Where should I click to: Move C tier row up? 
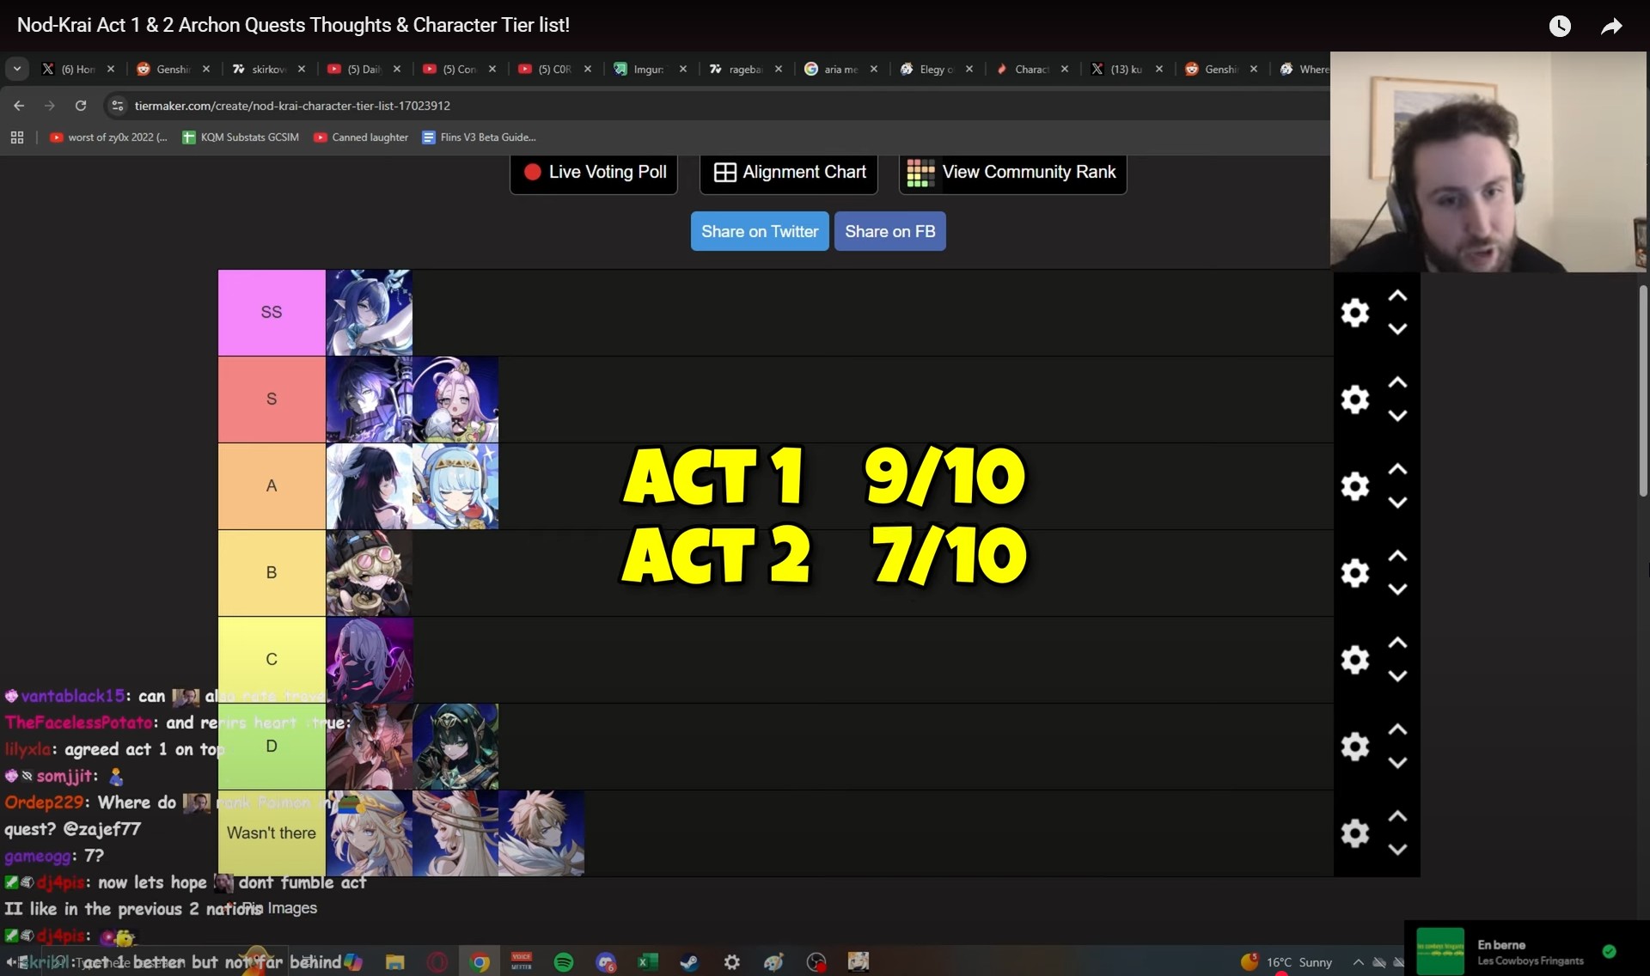click(1398, 644)
